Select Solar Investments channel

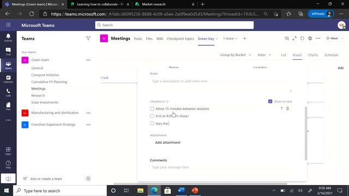pyautogui.click(x=45, y=102)
